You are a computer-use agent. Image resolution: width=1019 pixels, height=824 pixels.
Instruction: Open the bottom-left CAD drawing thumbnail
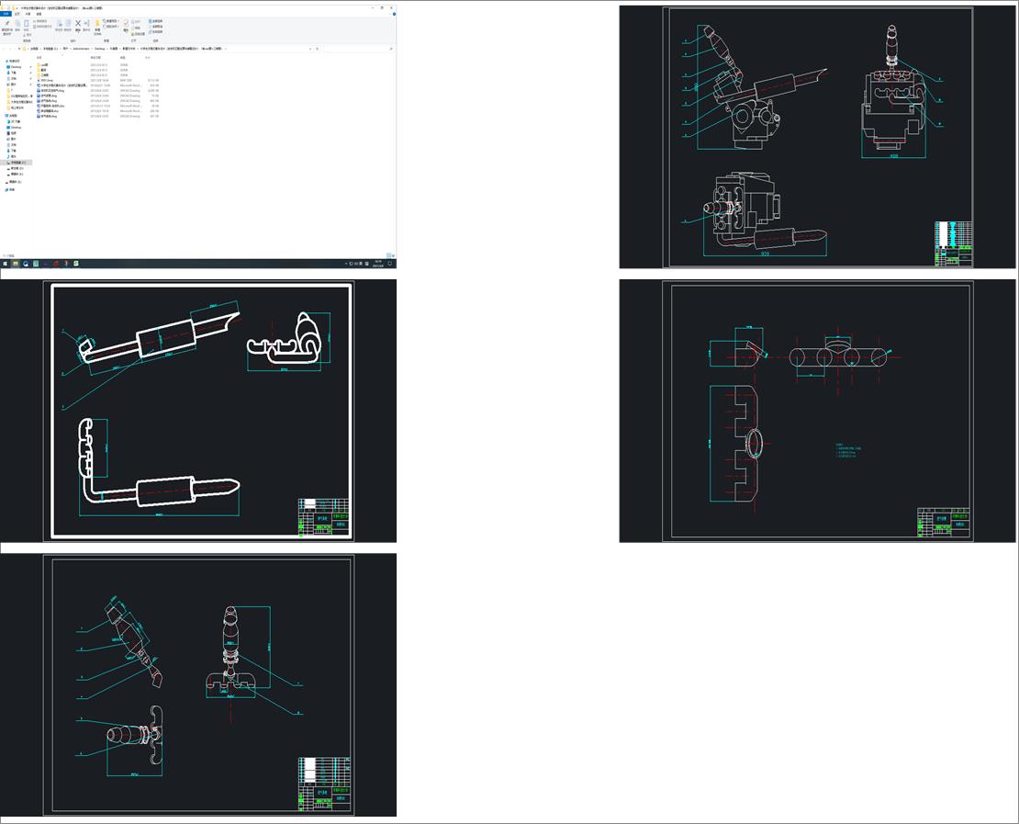click(x=198, y=684)
